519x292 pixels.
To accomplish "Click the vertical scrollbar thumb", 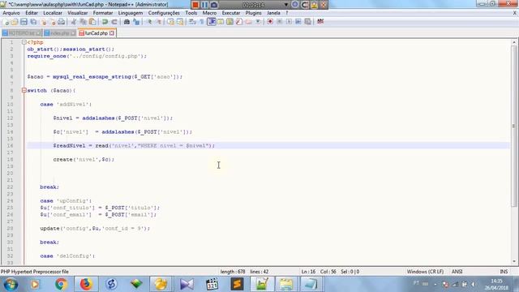I will [x=513, y=126].
